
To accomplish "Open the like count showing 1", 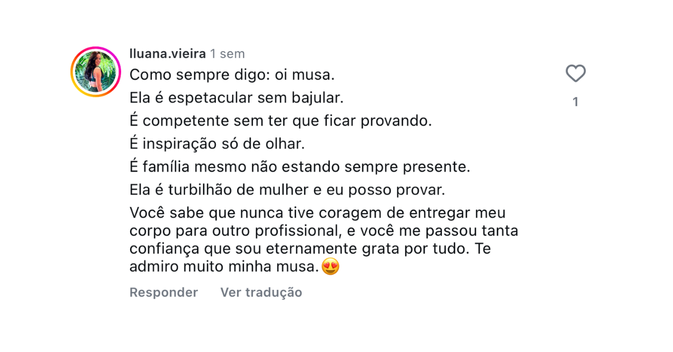I will (575, 102).
